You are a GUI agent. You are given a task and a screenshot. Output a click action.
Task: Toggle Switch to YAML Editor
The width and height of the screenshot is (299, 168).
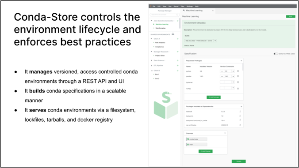point(276,54)
